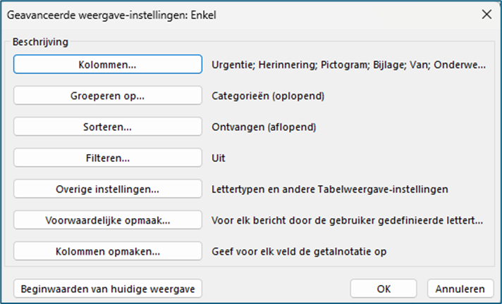The image size is (502, 304).
Task: Click the Lettertypen en andere Tabelweergave-instellingen text
Action: click(330, 189)
